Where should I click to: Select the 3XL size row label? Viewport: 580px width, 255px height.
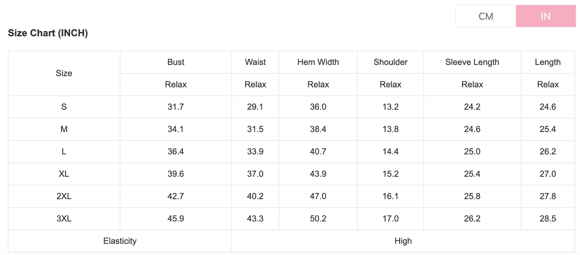coord(64,219)
